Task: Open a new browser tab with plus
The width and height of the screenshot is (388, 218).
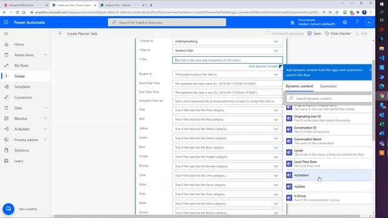Action: (151, 5)
